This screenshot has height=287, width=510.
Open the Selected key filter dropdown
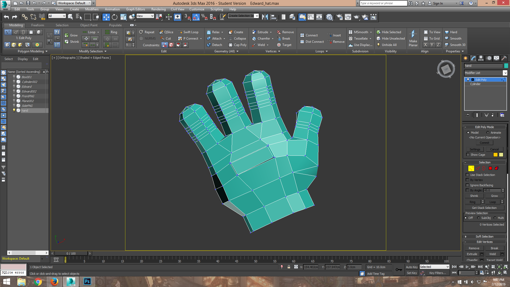(x=434, y=267)
